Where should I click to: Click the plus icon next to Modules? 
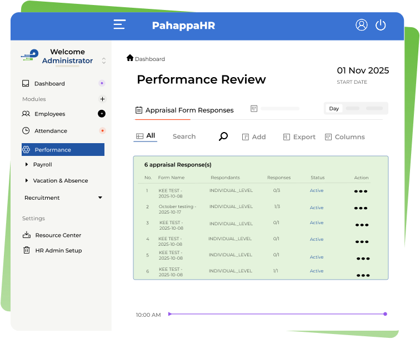102,99
